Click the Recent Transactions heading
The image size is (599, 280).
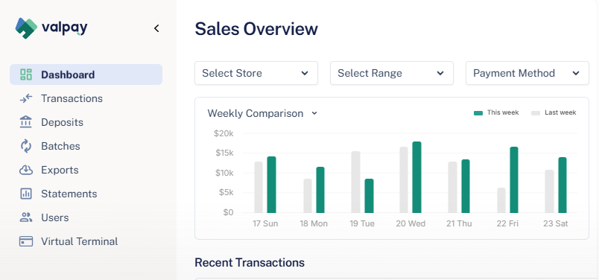pos(250,262)
